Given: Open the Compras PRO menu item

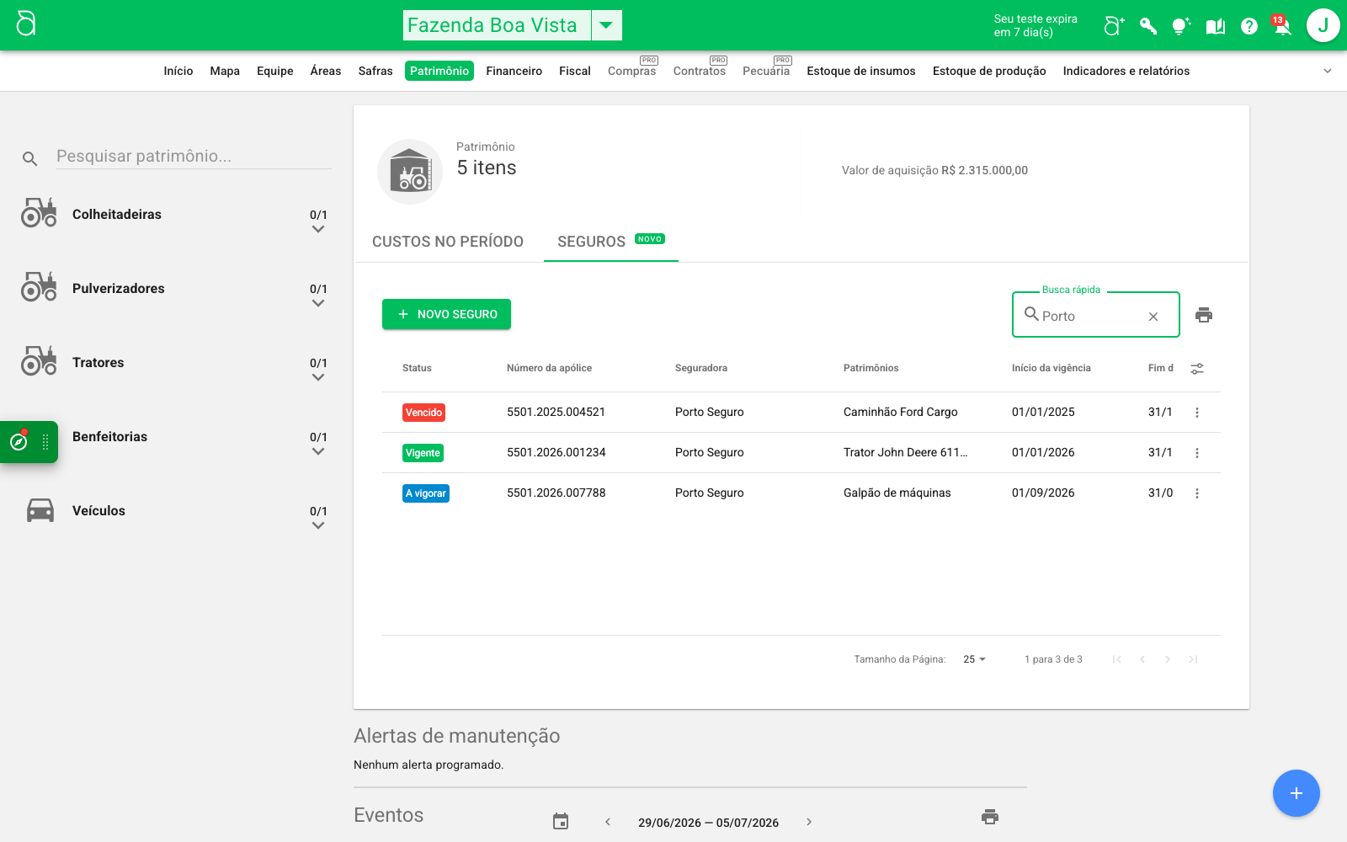Looking at the screenshot, I should pyautogui.click(x=632, y=71).
